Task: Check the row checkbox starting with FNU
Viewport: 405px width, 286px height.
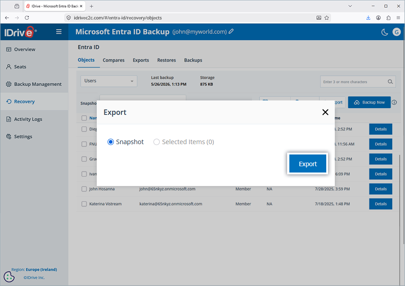Action: [84, 144]
